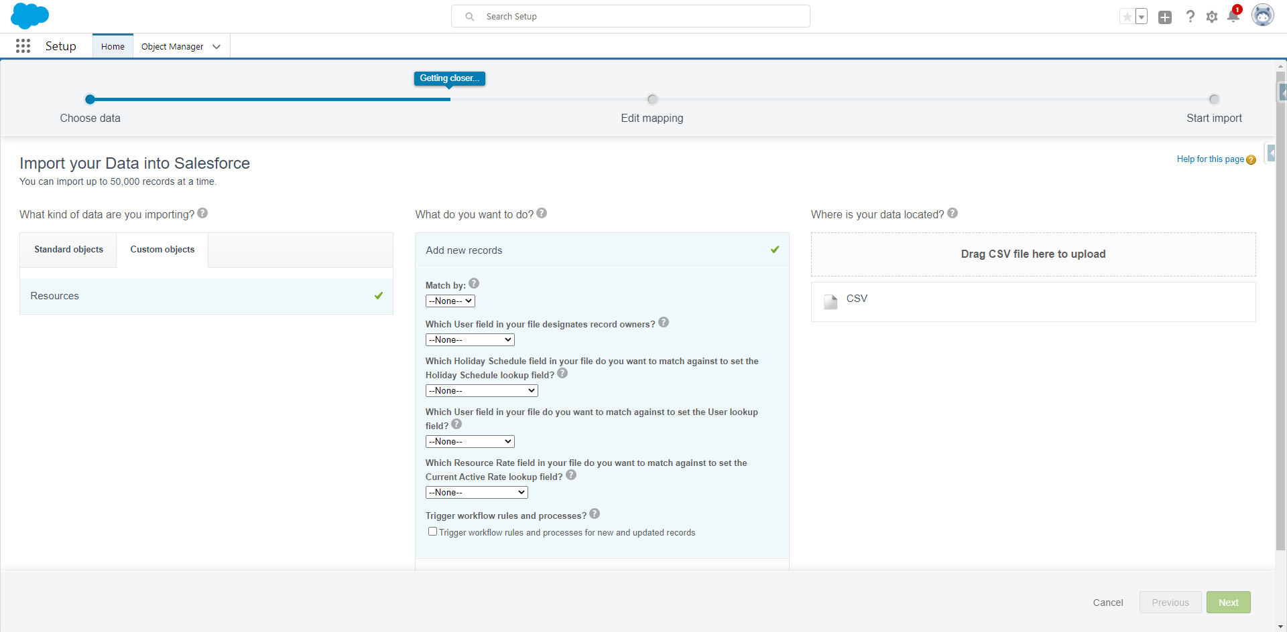The height and width of the screenshot is (632, 1287).
Task: Enable trigger workflow rules checkbox
Action: click(x=433, y=532)
